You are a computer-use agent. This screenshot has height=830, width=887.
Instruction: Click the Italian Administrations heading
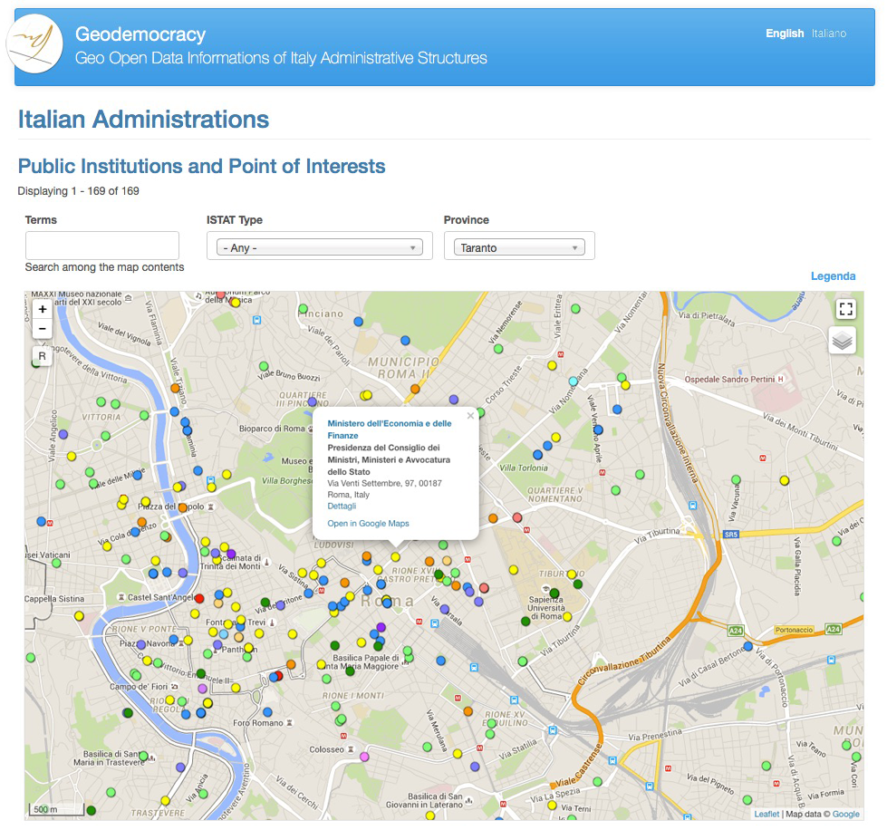point(144,120)
